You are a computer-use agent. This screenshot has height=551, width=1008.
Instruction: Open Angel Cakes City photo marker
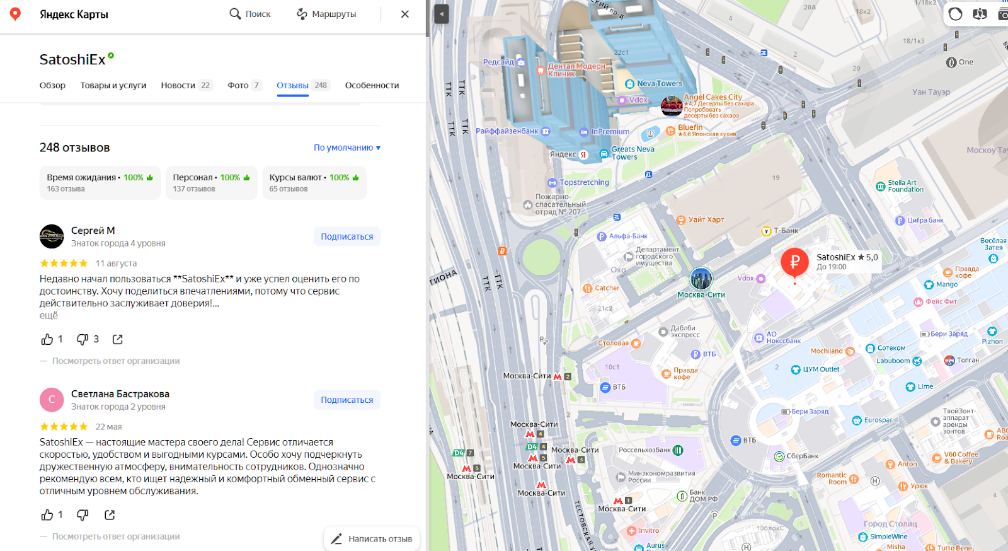[672, 106]
